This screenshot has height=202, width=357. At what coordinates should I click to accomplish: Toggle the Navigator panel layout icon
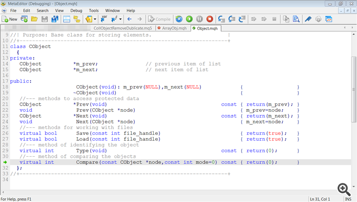pyautogui.click(x=67, y=19)
